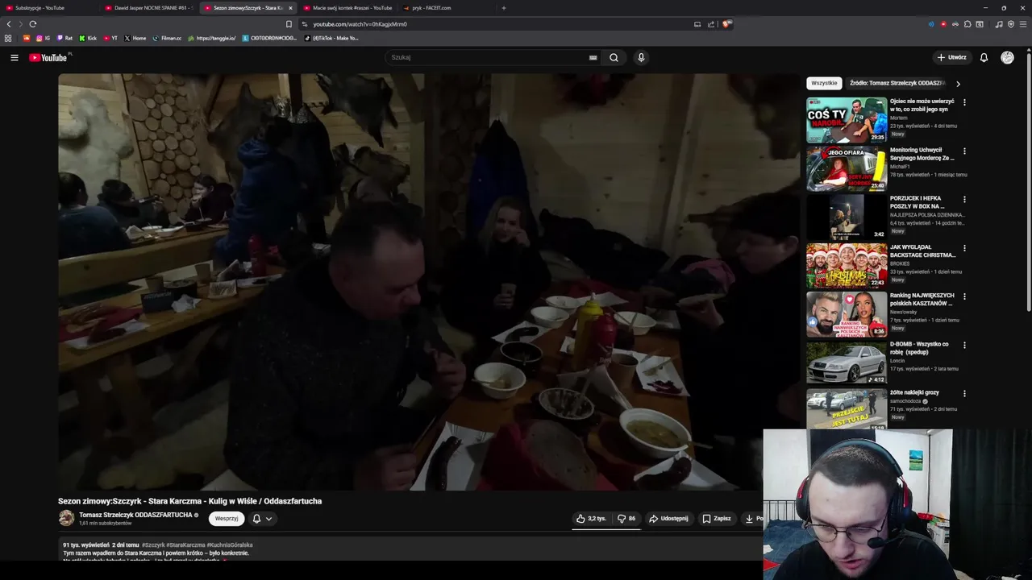Switch to 'Subskrypcje - YouTube' tab
Image resolution: width=1032 pixels, height=580 pixels.
point(48,8)
